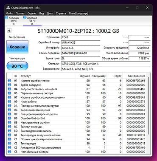
Task: Click the Возможности S.M.A.R.T. field
Action: 106,69
